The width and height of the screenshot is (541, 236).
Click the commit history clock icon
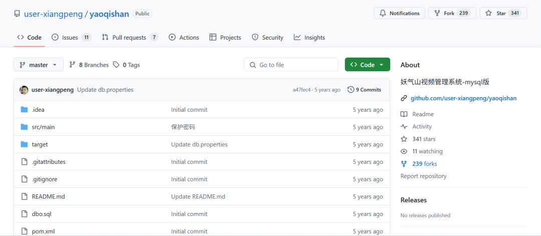click(x=351, y=90)
